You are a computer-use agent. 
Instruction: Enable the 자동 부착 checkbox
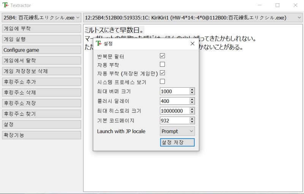coord(163,64)
